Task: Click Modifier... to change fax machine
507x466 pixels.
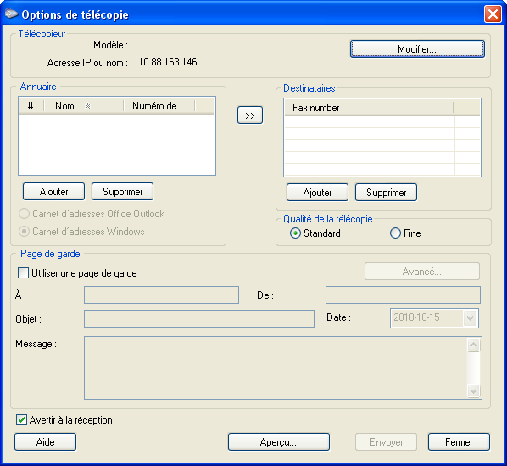Action: pos(417,49)
